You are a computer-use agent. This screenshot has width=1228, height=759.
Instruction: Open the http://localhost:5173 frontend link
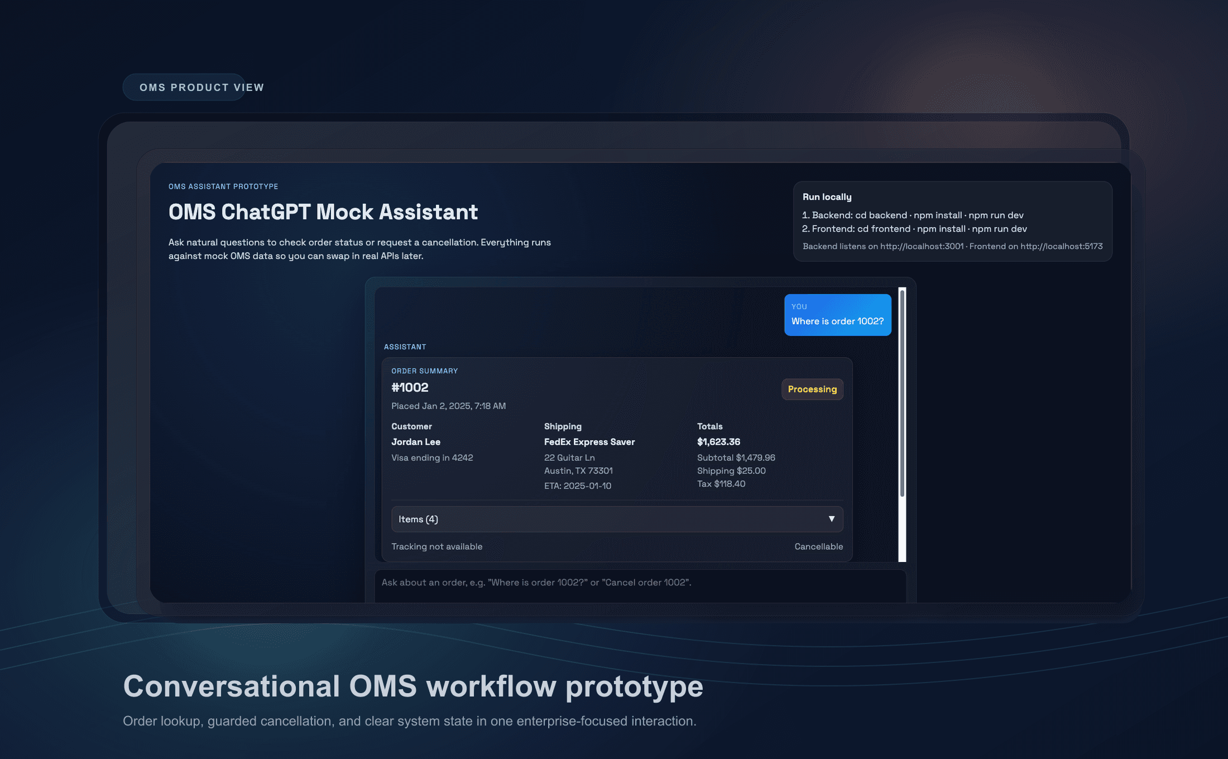coord(1061,246)
